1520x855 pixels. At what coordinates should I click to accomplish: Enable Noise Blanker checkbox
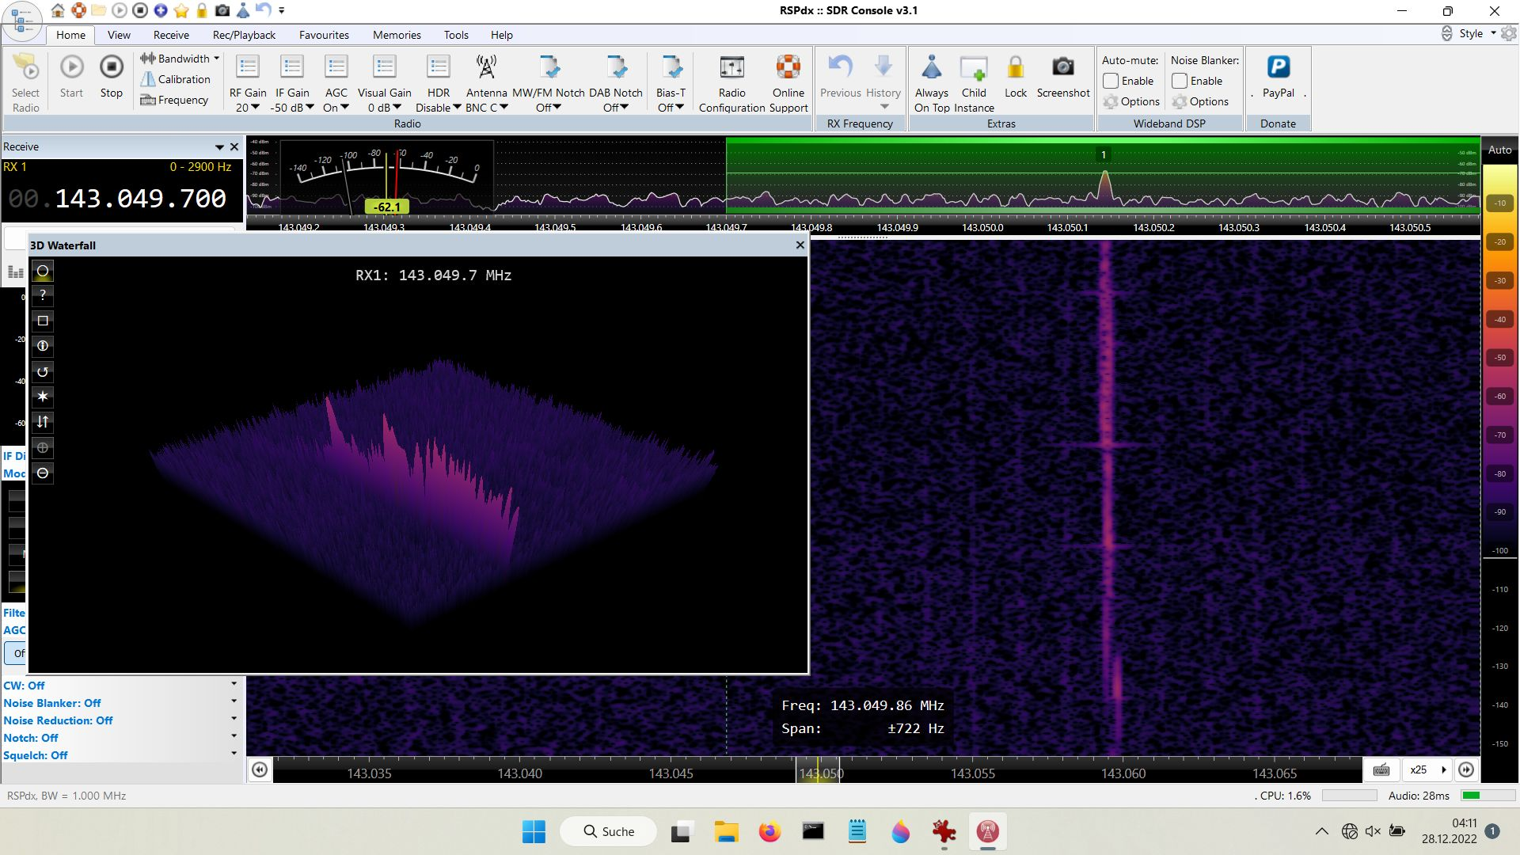[x=1180, y=81]
